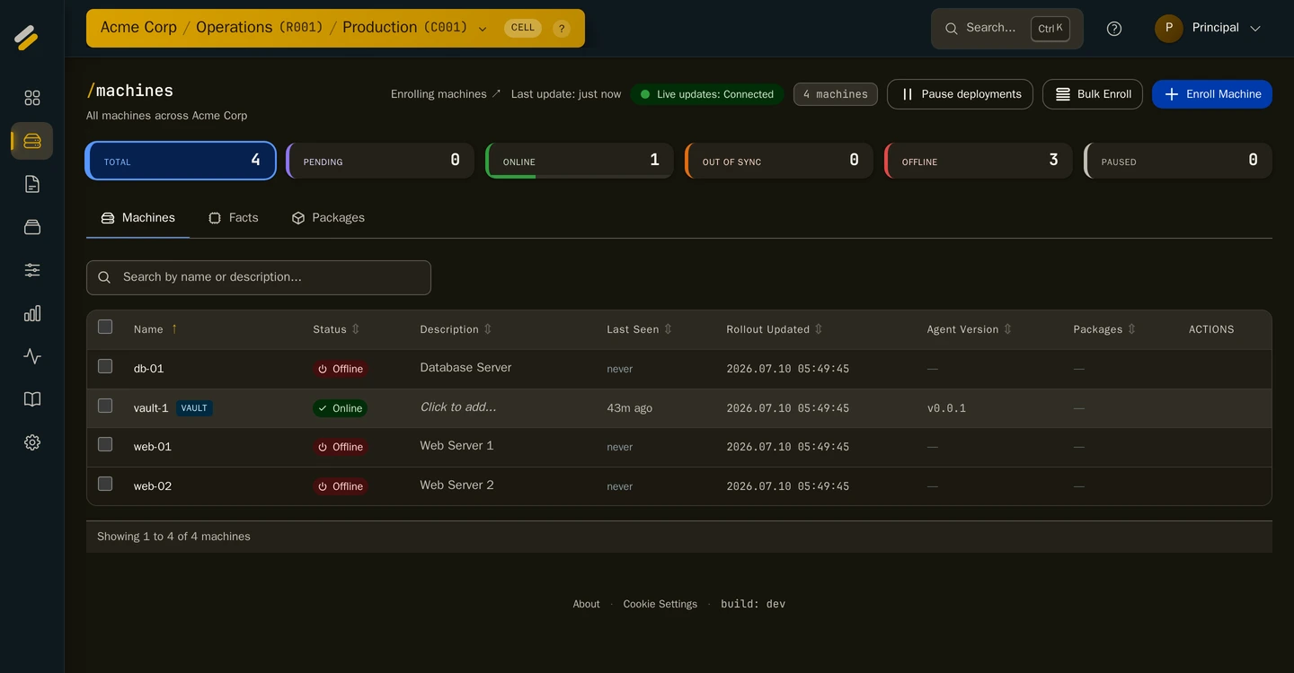Open the Cookie Settings footer link
The width and height of the screenshot is (1294, 673).
[660, 604]
